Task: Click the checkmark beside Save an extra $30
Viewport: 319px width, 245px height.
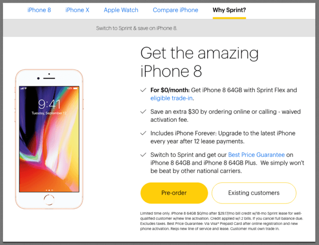Action: (x=143, y=111)
